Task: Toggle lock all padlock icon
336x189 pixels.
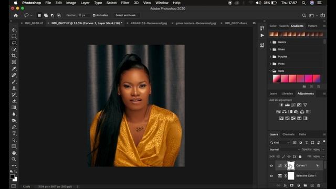Action: [300, 156]
